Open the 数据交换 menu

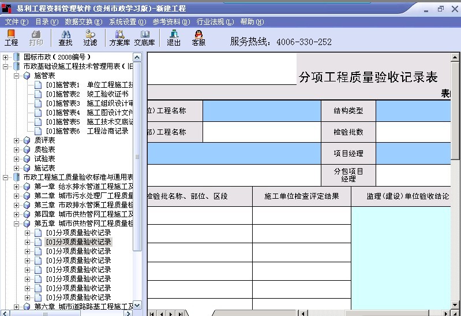(83, 22)
